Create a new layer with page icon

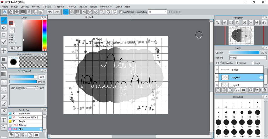[218, 90]
